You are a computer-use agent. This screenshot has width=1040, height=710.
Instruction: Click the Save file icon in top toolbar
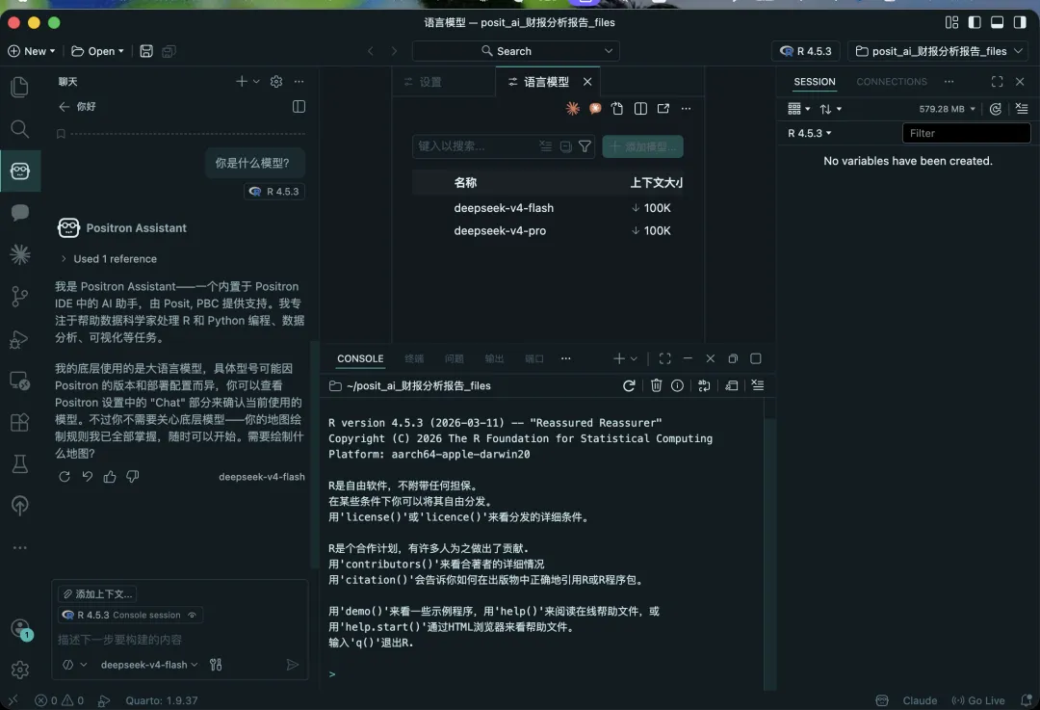click(x=146, y=51)
